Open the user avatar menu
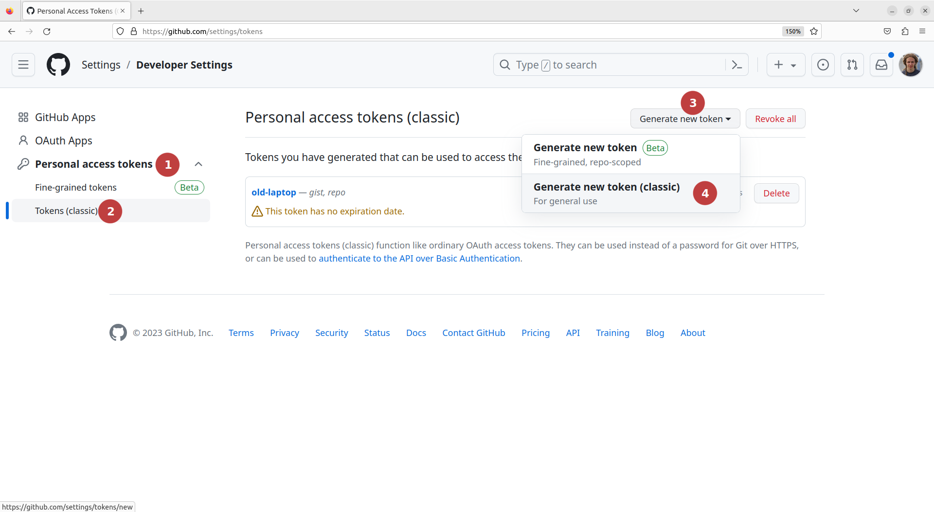 click(911, 65)
